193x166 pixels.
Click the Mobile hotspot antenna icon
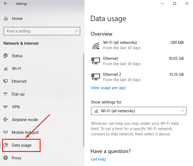(5, 132)
